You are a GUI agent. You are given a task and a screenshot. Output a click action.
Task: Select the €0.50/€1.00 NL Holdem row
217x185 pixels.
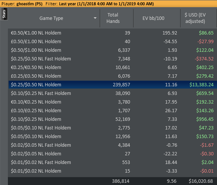(112, 33)
